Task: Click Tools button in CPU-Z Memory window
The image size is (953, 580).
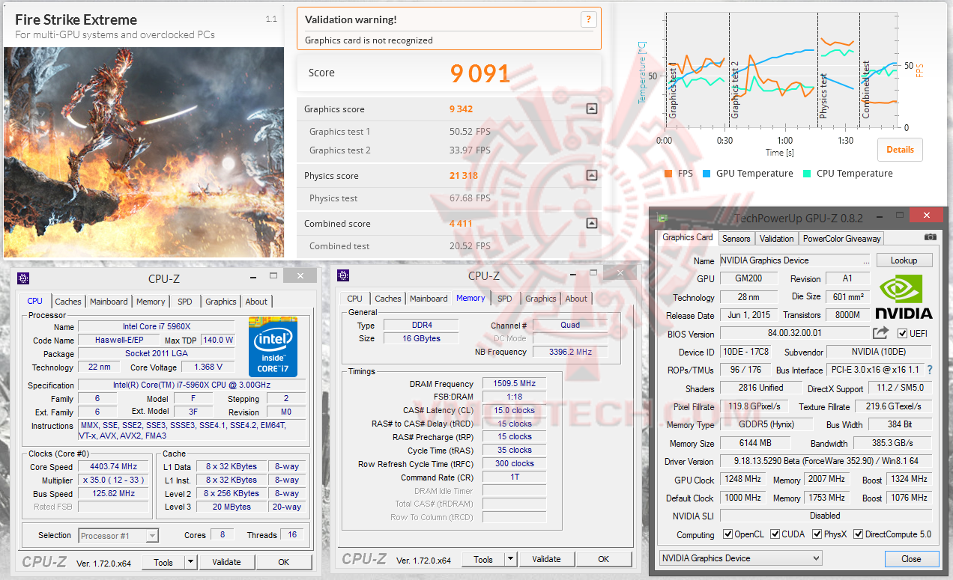Action: (483, 559)
